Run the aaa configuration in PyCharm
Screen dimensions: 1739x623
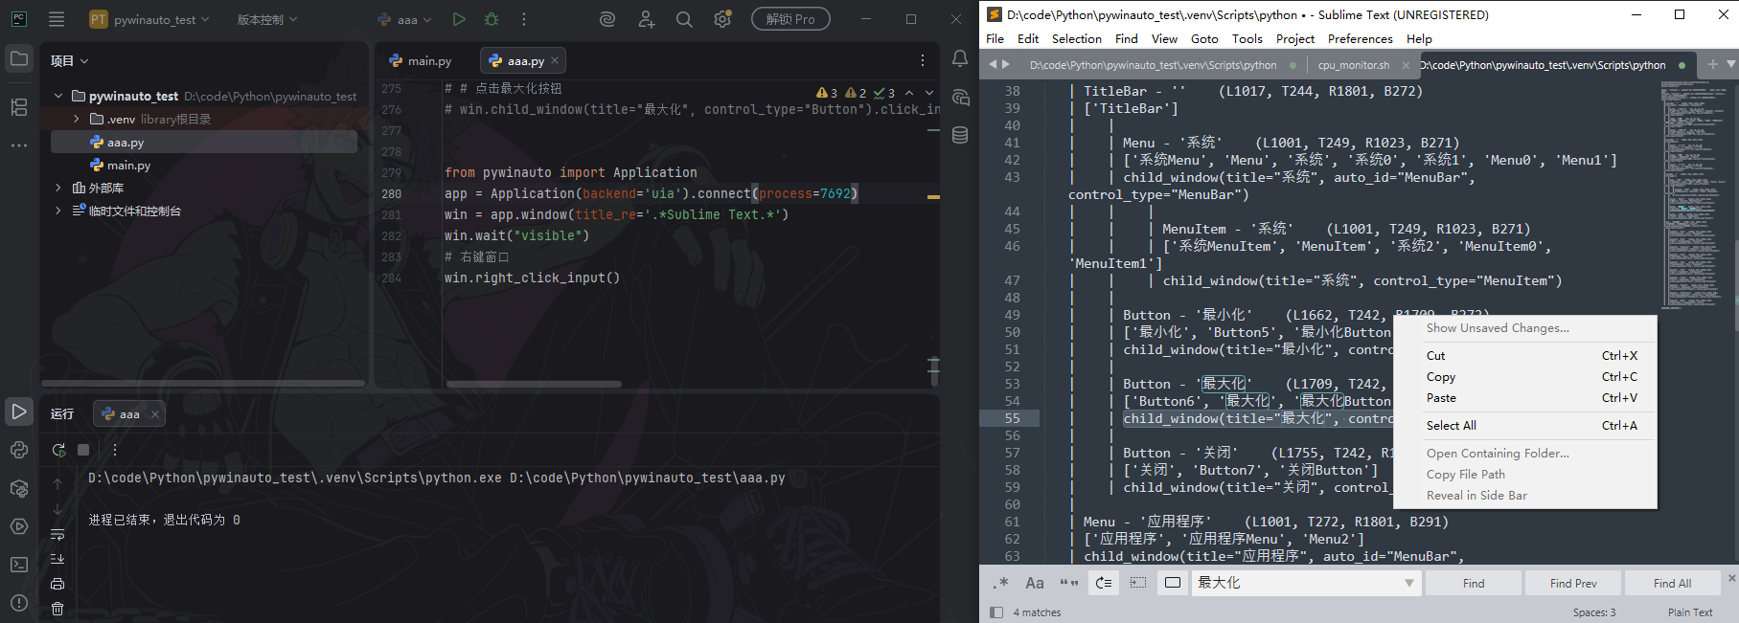(x=459, y=19)
